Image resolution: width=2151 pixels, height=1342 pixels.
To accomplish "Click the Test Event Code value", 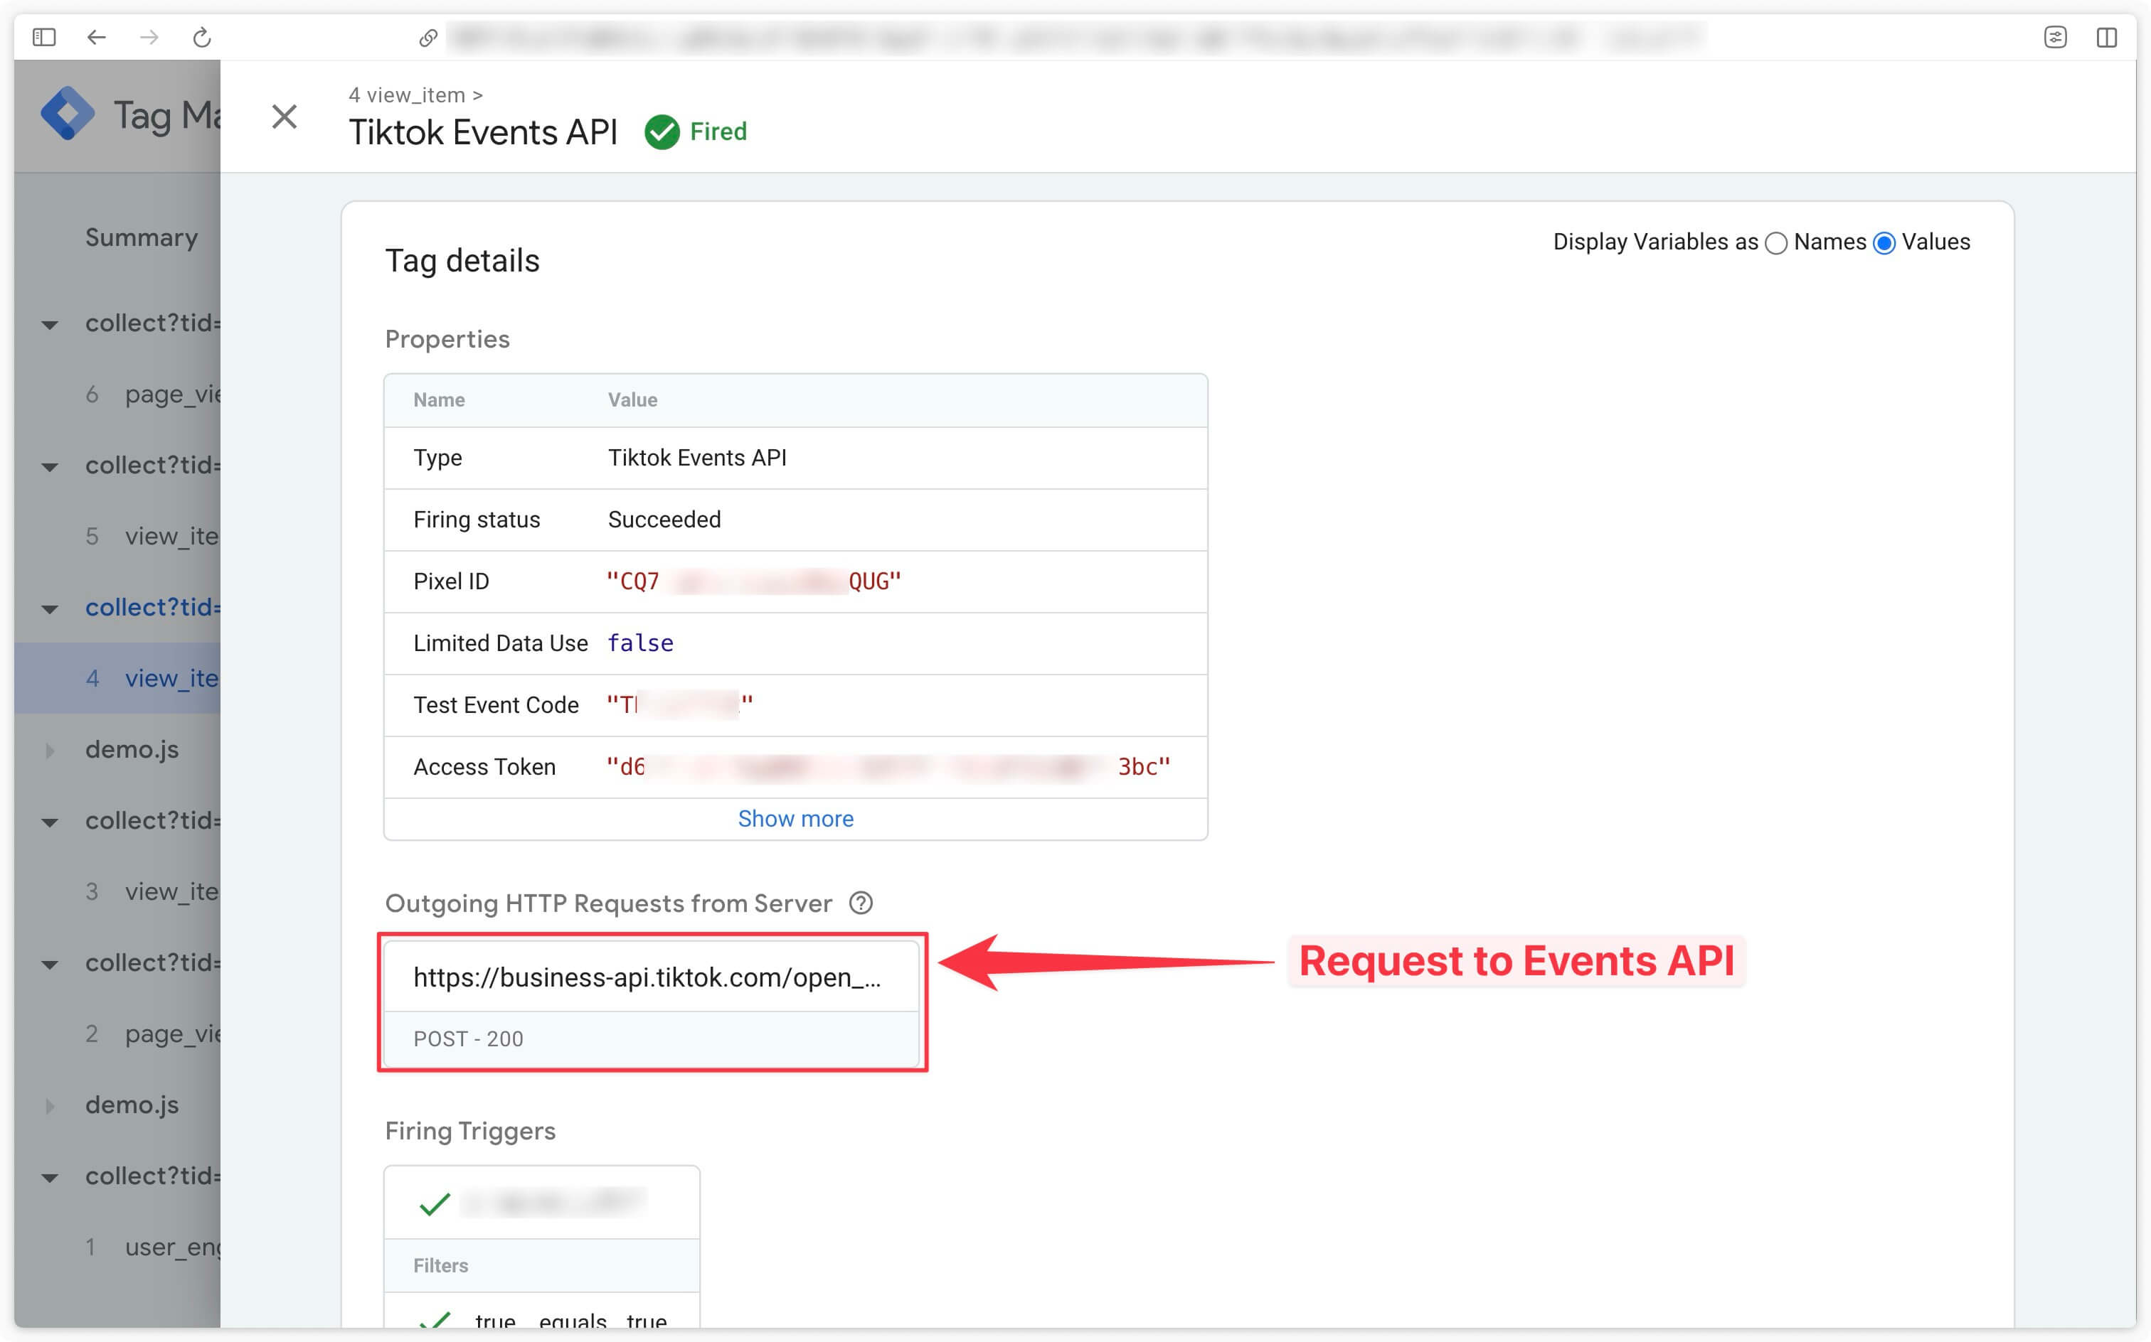I will (x=679, y=704).
